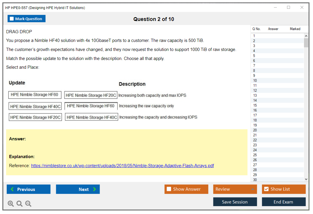This screenshot has height=214, width=313.
Task: Pick the HPE Nimble Storage HF60 update box
Action: pos(35,95)
